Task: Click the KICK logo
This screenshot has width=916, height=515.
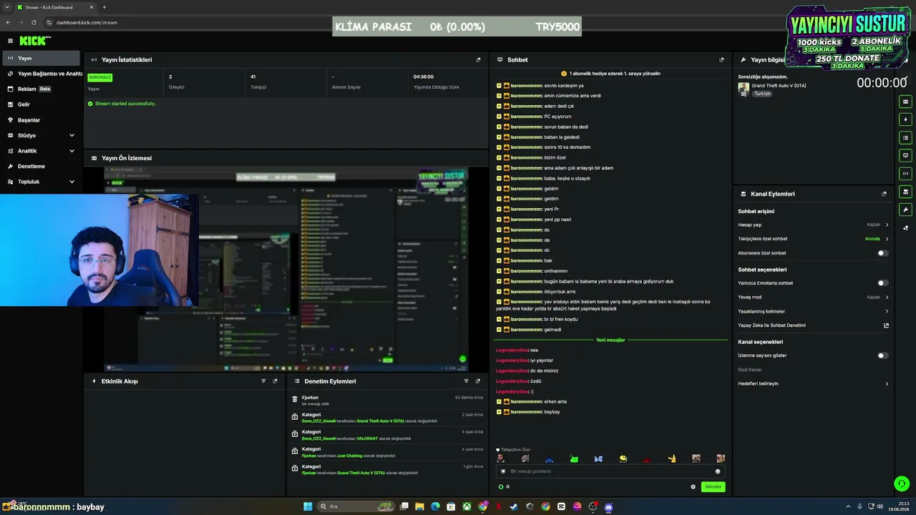Action: (x=34, y=41)
